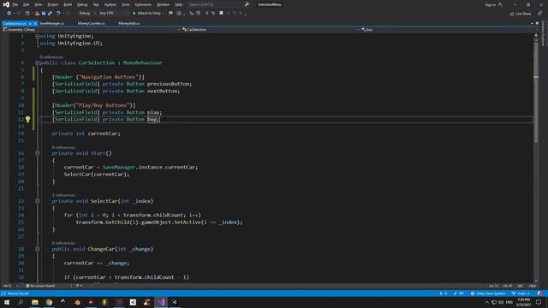This screenshot has width=548, height=308.
Task: Open the View menu
Action: click(x=38, y=4)
